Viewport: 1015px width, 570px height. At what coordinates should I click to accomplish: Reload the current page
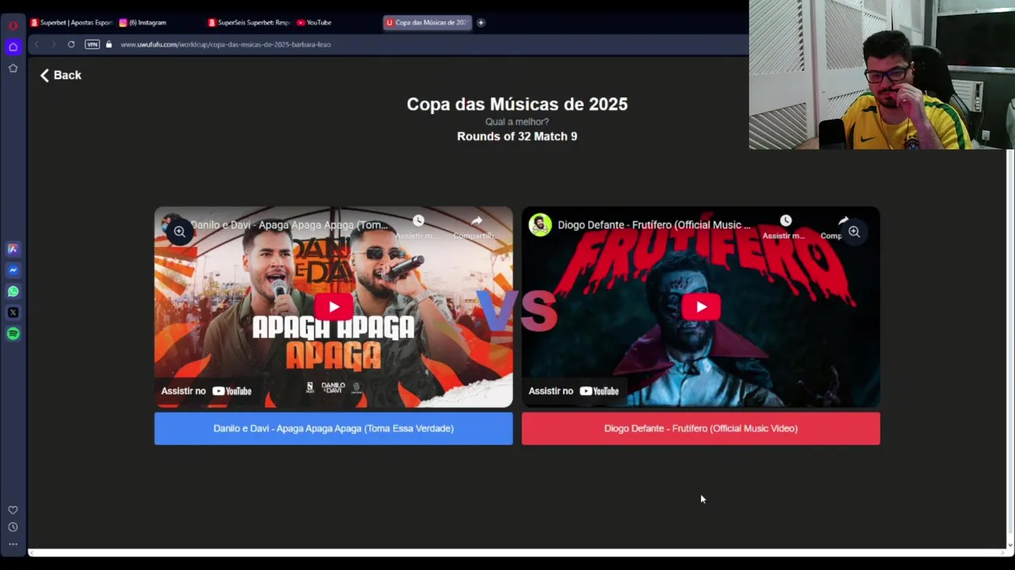click(x=71, y=44)
